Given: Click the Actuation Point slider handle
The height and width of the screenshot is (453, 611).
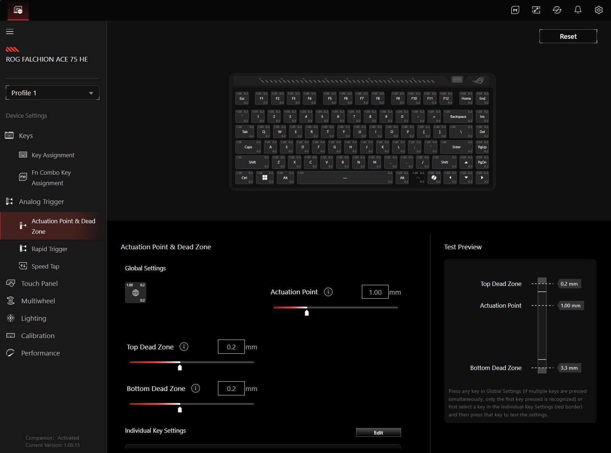Looking at the screenshot, I should (x=307, y=313).
